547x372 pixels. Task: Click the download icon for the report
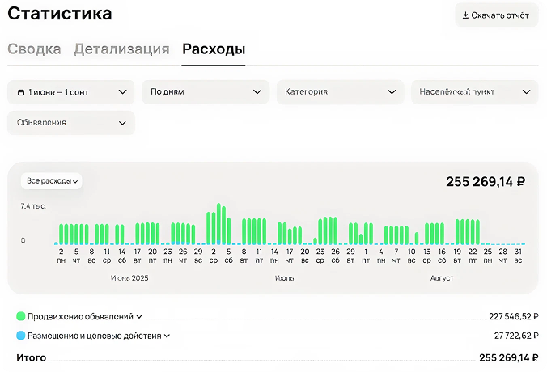click(x=465, y=15)
